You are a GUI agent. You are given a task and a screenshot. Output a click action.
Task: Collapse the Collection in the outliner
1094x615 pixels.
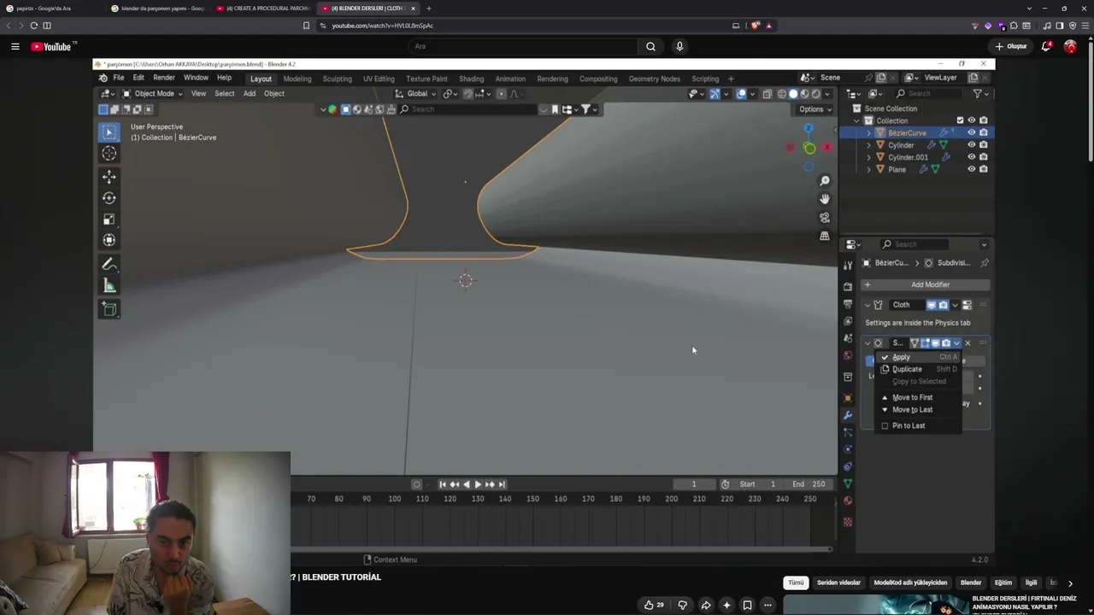(858, 120)
